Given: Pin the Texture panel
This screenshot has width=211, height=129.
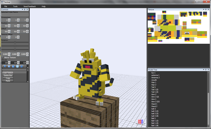Looking at the screenshot, I should pos(206,10).
